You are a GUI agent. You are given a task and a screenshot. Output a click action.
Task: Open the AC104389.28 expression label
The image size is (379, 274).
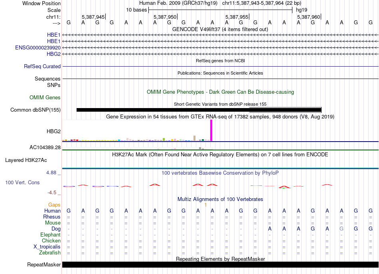(x=45, y=148)
